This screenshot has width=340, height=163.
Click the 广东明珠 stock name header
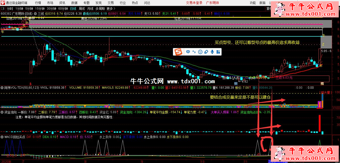tap(213, 3)
